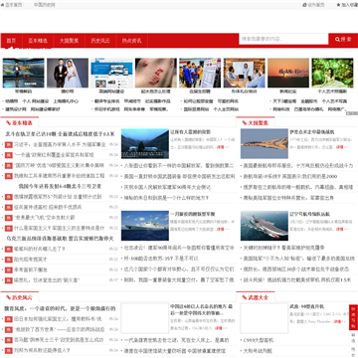Viewport: 358px width, 358px height.
Task: Click the red hot badge beside 阳光招考揽英才
Action: point(9,260)
